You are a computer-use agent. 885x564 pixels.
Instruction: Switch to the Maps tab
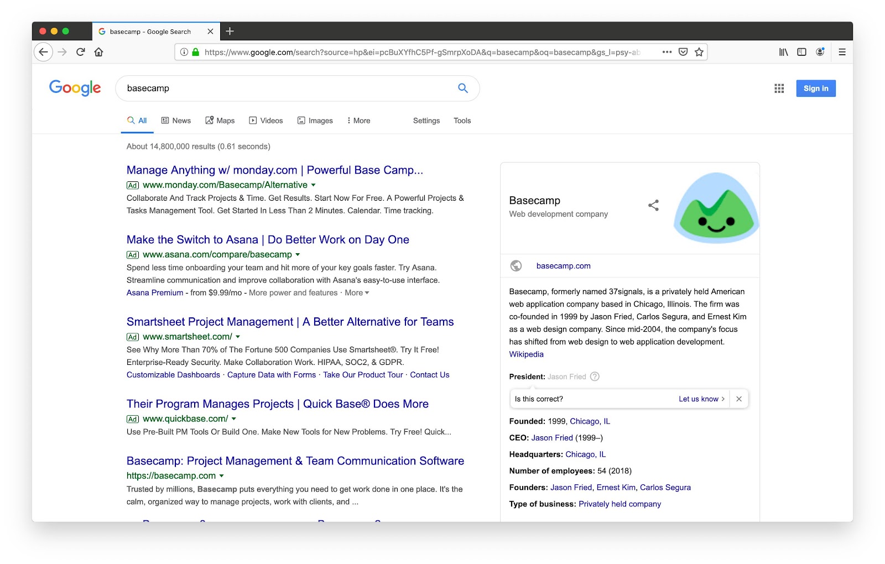(x=220, y=121)
